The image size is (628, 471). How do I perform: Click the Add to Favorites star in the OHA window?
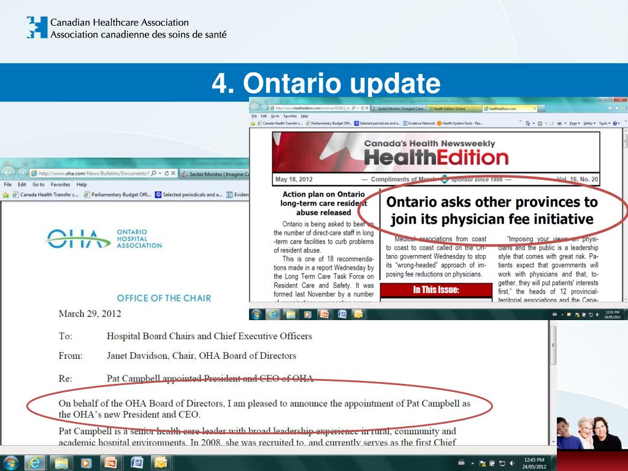(6, 195)
